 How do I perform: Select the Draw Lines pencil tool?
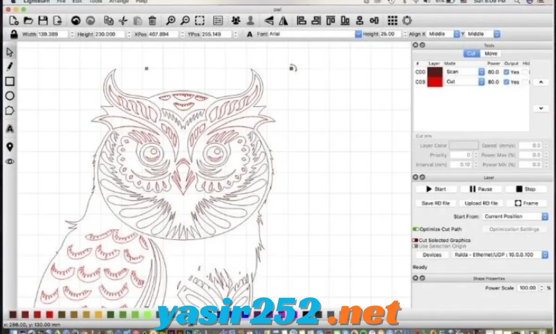10,66
